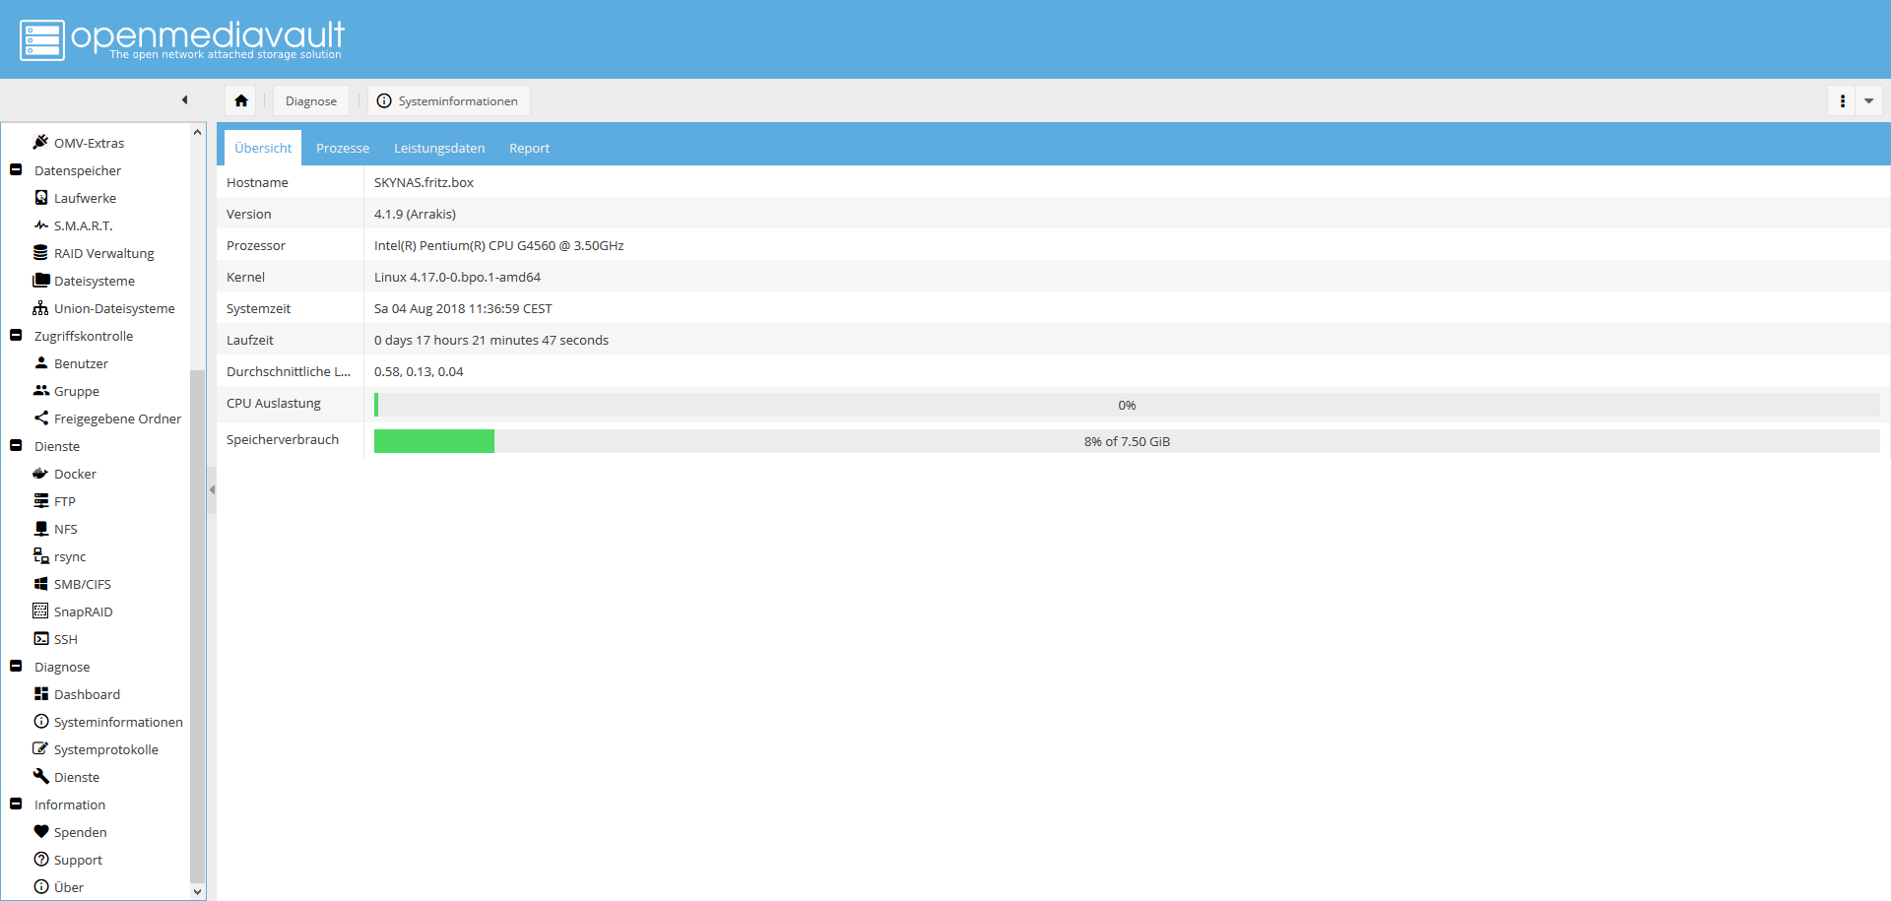Open the SMB/CIFS service entry

click(x=82, y=584)
